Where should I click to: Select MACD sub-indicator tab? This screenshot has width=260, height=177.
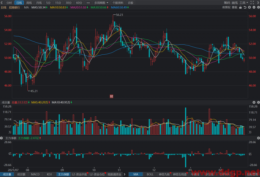[35, 174]
